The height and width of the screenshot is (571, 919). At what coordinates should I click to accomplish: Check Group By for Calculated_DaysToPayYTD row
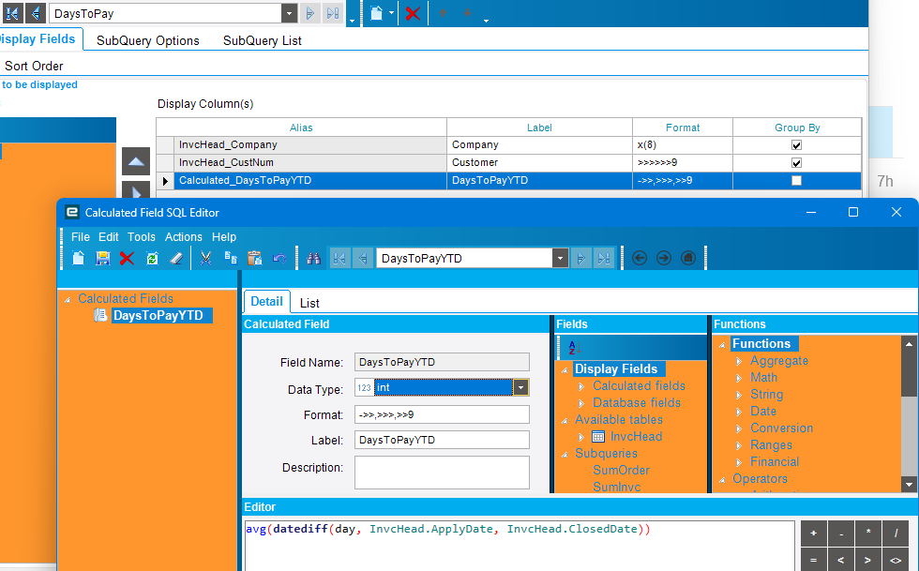pyautogui.click(x=796, y=180)
